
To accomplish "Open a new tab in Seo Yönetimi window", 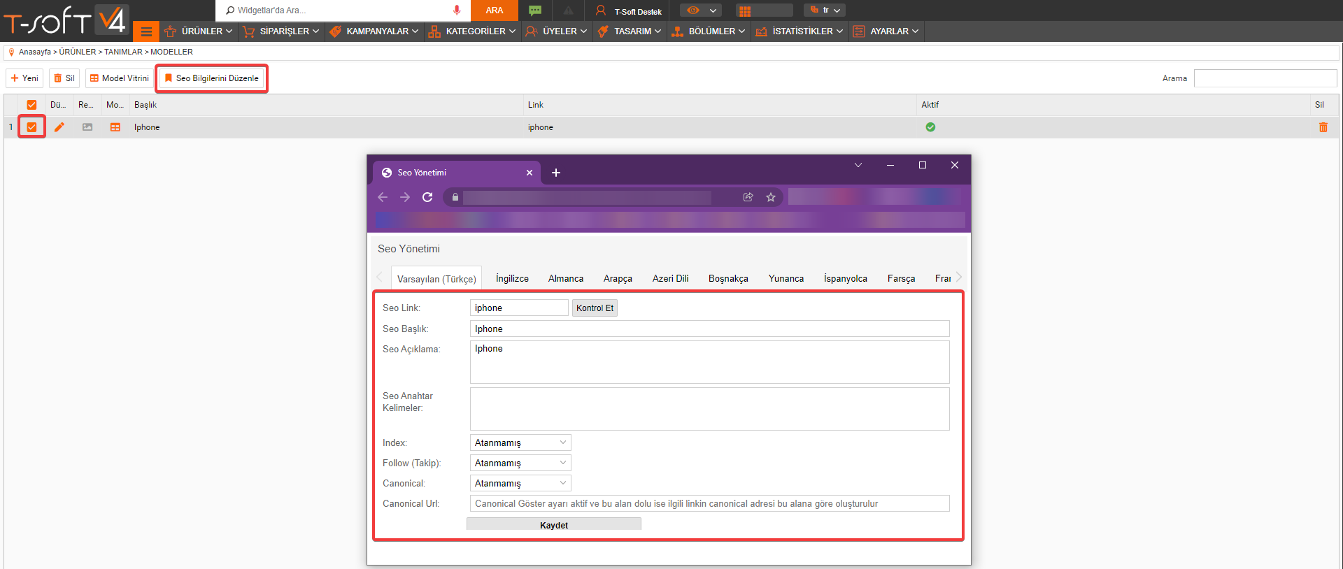I will [556, 173].
